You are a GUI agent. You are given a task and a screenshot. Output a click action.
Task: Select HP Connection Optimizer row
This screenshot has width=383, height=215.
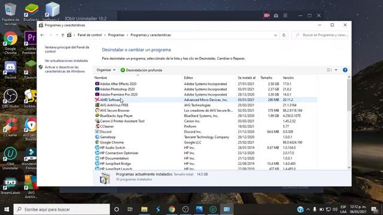click(205, 153)
